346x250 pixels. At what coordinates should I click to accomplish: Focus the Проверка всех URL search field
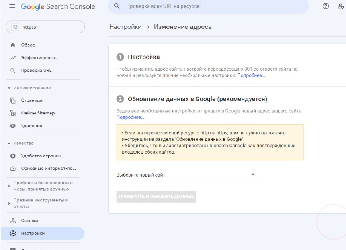[x=208, y=6]
